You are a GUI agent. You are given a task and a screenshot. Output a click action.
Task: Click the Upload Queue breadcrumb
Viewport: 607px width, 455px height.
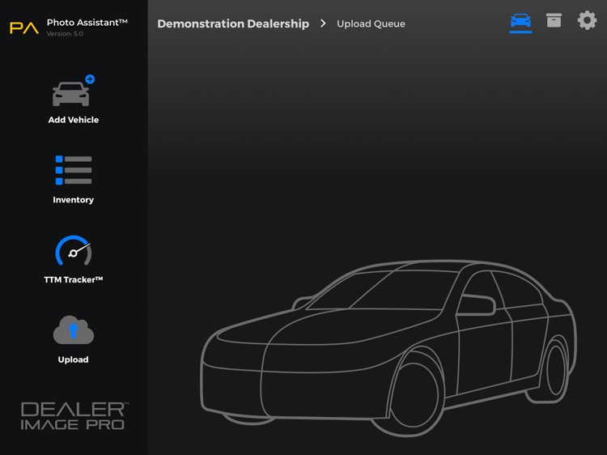coord(371,23)
